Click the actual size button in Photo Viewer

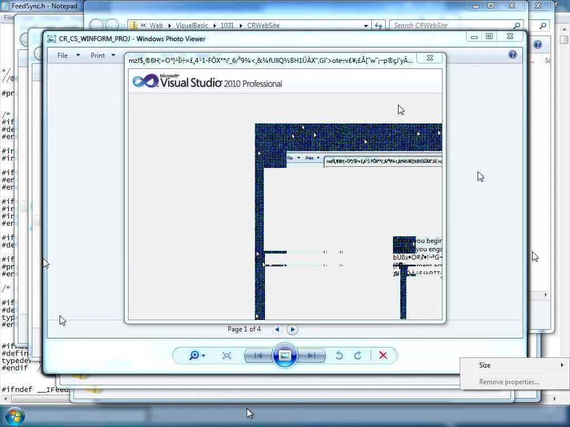click(x=227, y=355)
